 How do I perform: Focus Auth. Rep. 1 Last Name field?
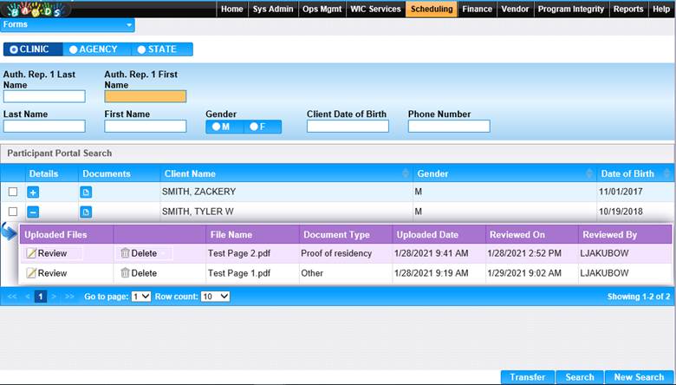click(x=44, y=96)
